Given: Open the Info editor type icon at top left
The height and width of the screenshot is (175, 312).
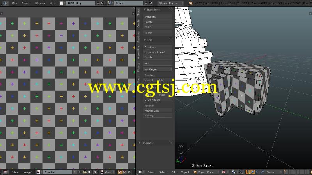Looking at the screenshot, I should click(x=5, y=3).
